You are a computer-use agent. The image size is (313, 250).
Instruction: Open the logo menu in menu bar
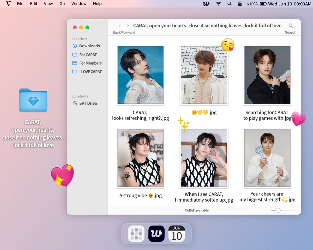(8, 4)
